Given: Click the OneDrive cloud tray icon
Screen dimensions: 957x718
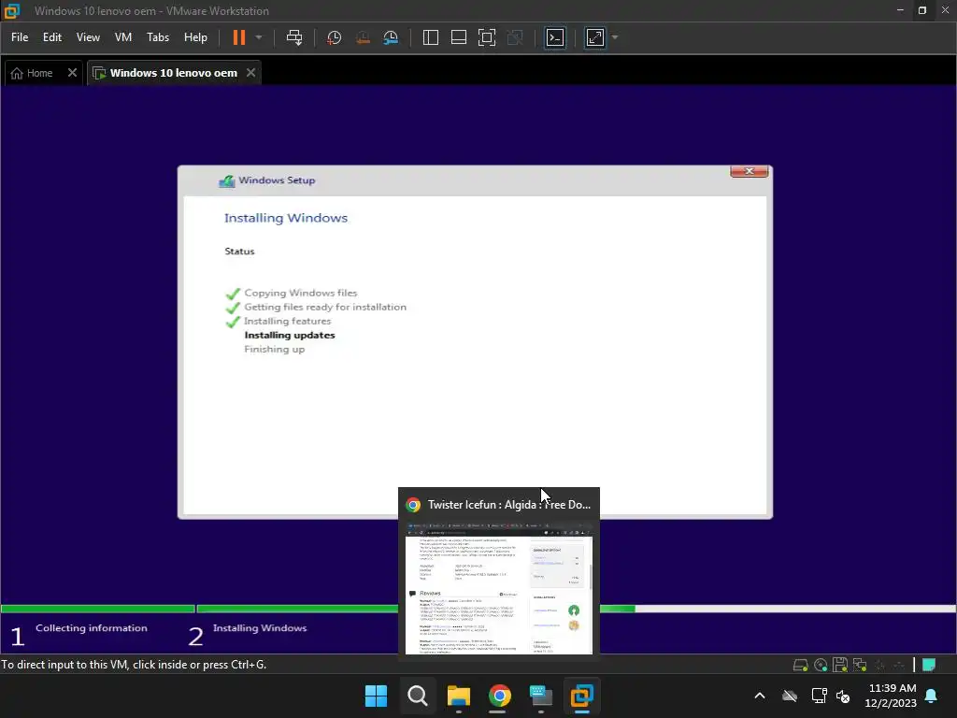Looking at the screenshot, I should (x=790, y=696).
